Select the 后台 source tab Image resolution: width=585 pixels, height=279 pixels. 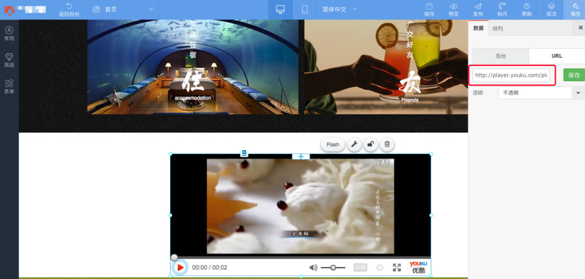pos(501,56)
